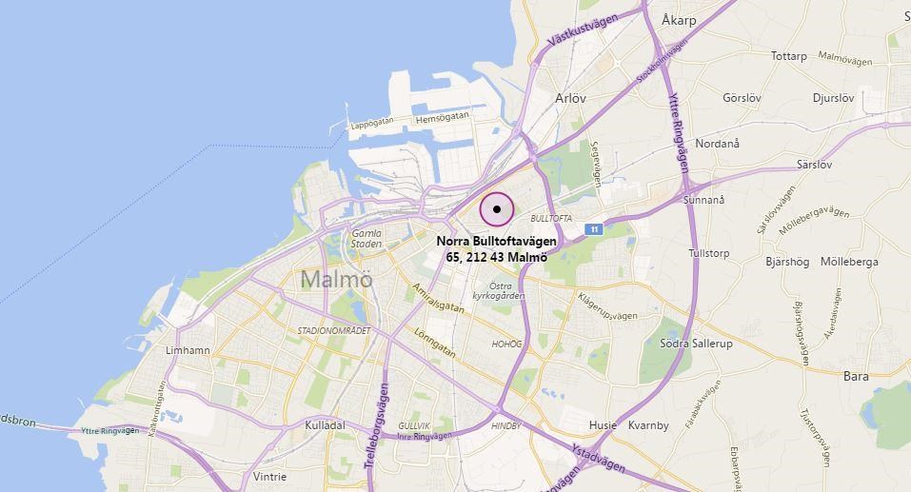911x492 pixels.
Task: Click the Trelleborgsvägen road label
Action: coord(376,425)
